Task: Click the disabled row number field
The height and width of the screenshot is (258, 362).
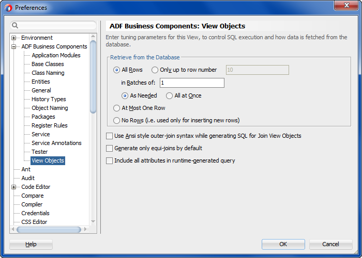Action: (x=257, y=70)
